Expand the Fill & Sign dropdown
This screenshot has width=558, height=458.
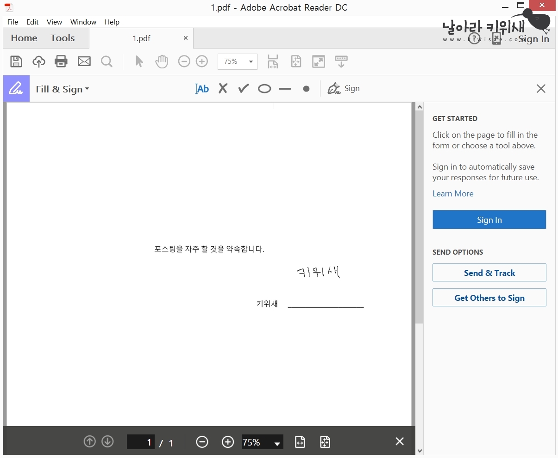pos(63,89)
